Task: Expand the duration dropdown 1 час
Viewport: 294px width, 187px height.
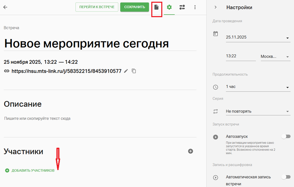Action: click(258, 87)
